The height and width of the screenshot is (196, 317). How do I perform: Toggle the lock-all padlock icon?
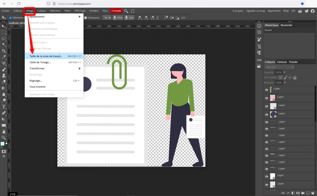[295, 77]
